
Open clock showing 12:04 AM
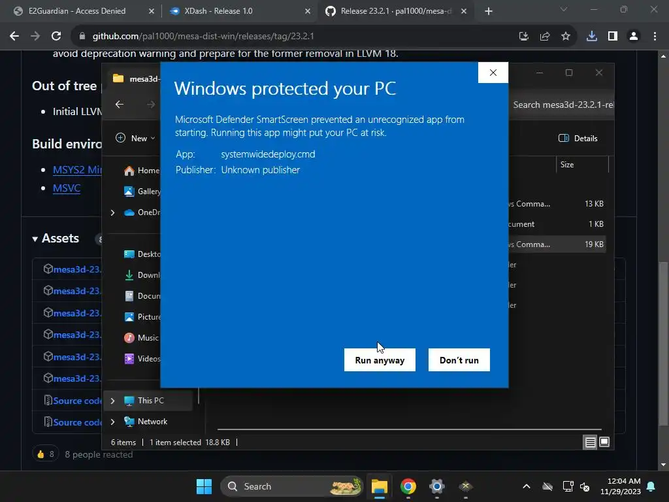pos(621,486)
